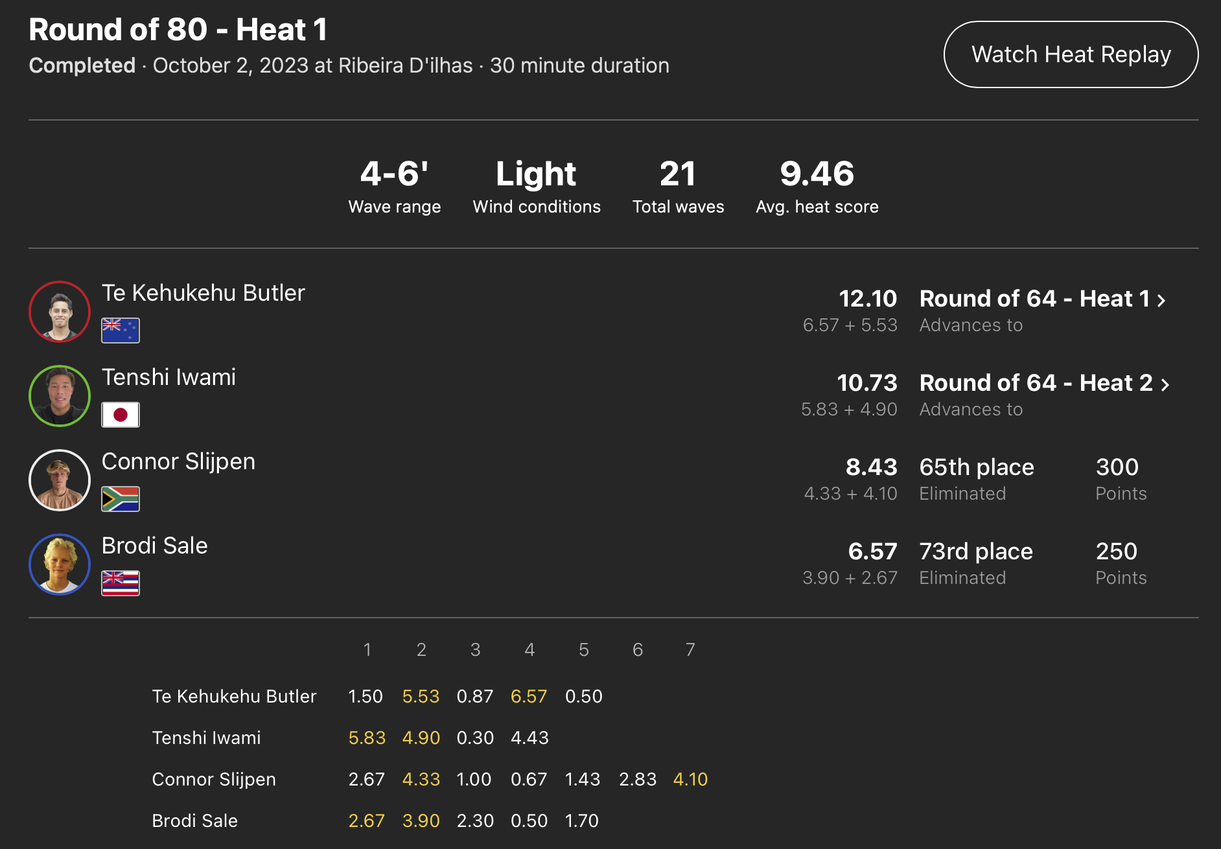1221x849 pixels.
Task: Click Butler's highlighted 6.57 wave score
Action: click(529, 696)
